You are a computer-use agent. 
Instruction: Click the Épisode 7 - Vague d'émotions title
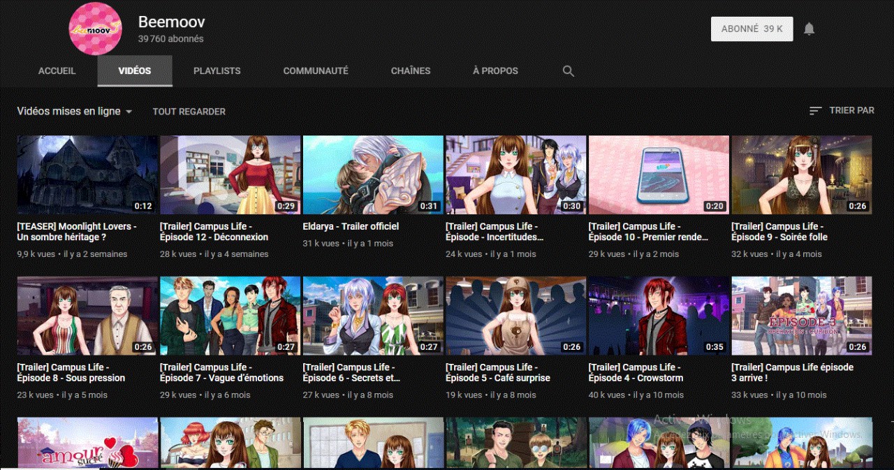(221, 372)
